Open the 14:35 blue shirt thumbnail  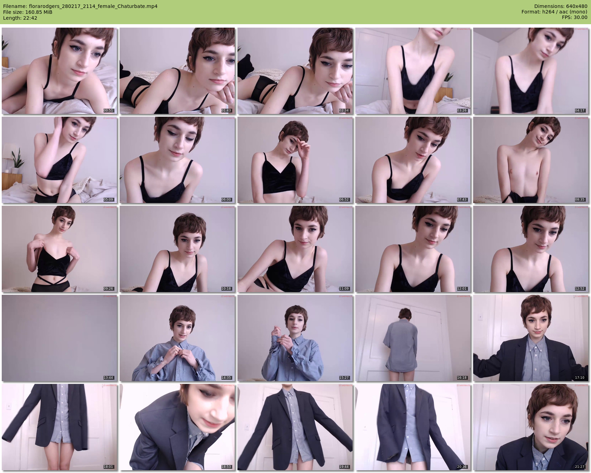(177, 338)
